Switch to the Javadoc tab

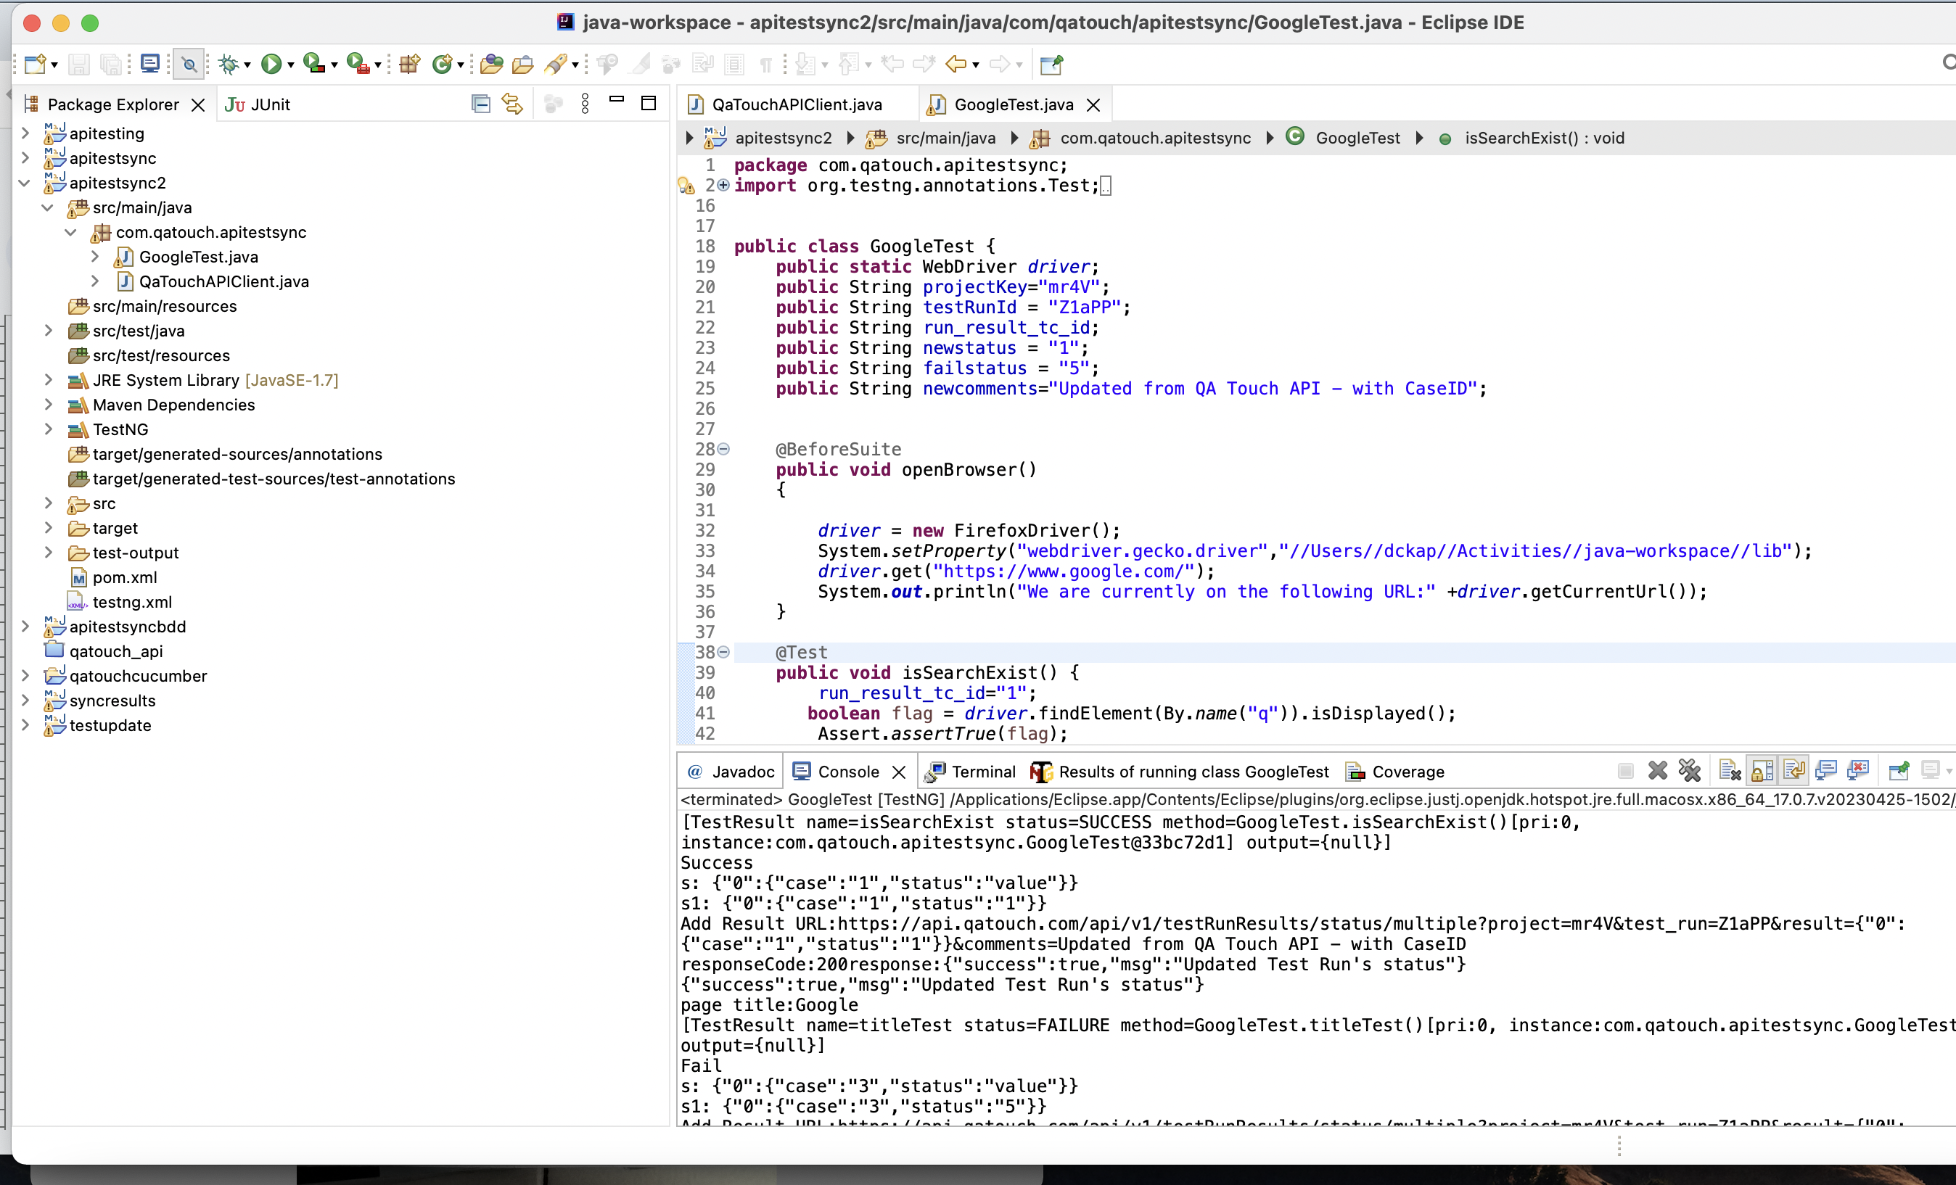(731, 772)
